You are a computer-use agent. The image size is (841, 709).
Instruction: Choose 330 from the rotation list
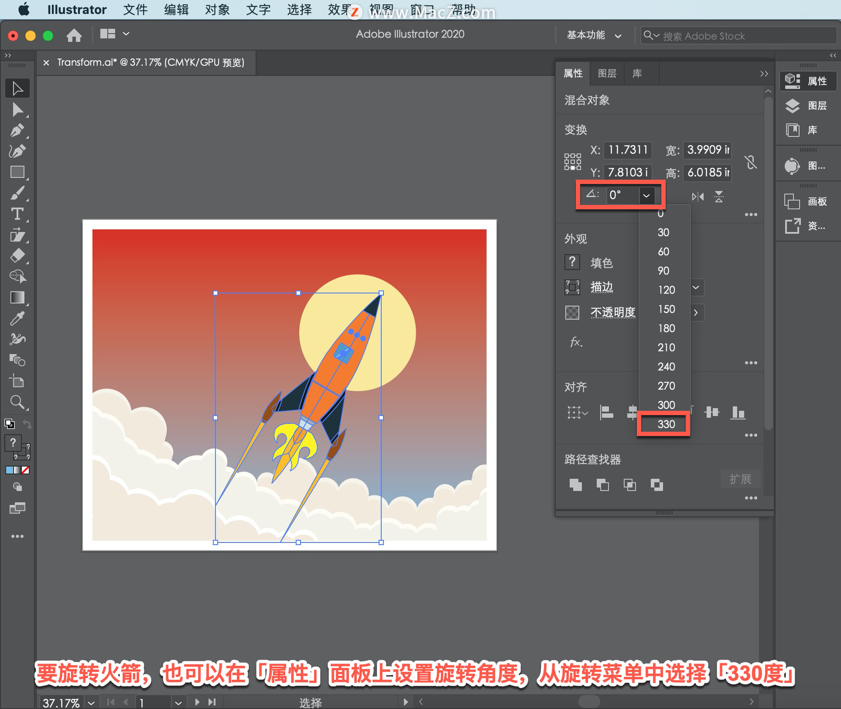point(666,424)
